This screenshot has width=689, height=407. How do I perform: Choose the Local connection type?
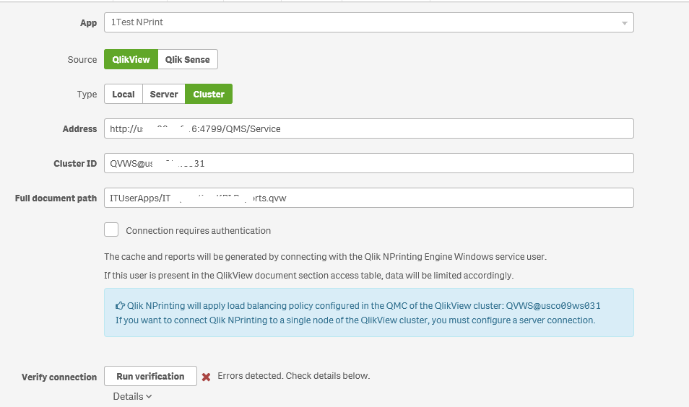click(123, 94)
